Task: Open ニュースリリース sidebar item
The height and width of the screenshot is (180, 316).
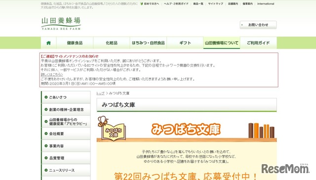Action: (x=66, y=170)
